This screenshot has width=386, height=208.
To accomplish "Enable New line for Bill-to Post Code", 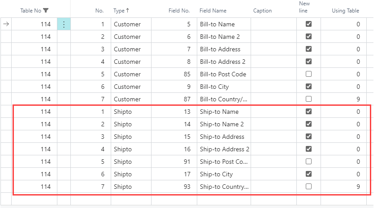I will tap(308, 74).
